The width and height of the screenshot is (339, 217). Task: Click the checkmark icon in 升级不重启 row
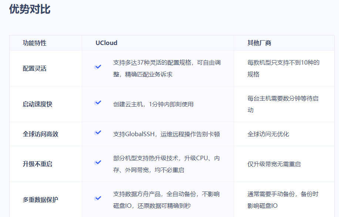[x=98, y=162]
